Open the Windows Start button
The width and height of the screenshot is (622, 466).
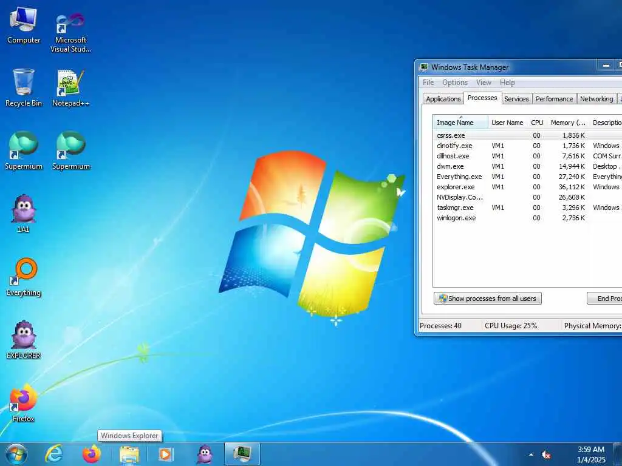point(16,454)
